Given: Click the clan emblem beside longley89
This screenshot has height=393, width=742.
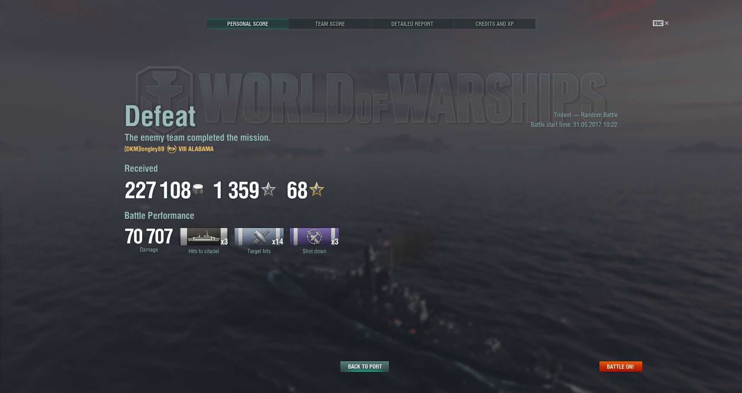Looking at the screenshot, I should [x=172, y=149].
